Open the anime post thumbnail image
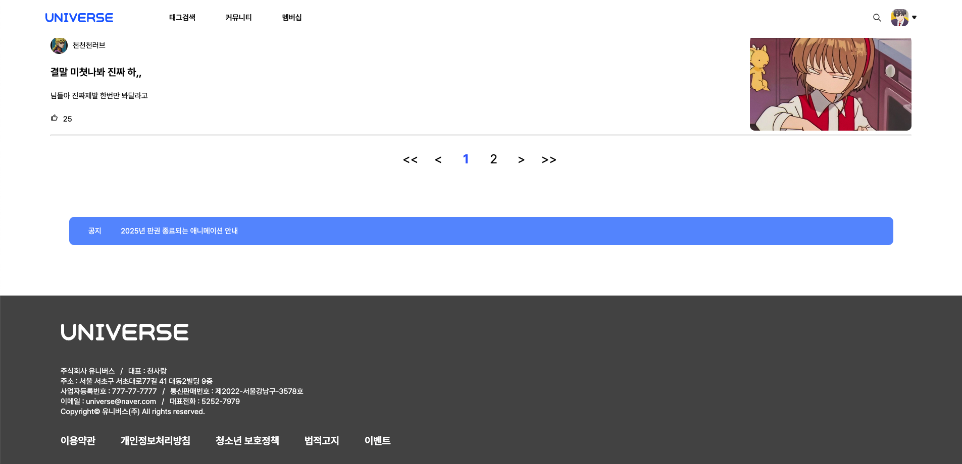 (x=831, y=84)
